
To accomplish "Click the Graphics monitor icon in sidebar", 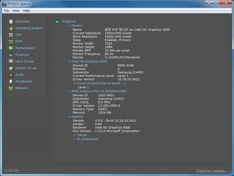I will click(11, 55).
